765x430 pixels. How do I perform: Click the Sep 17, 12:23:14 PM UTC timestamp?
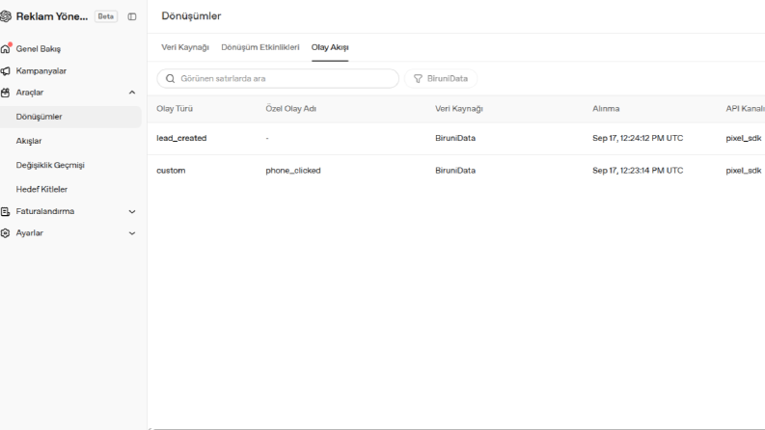click(638, 171)
